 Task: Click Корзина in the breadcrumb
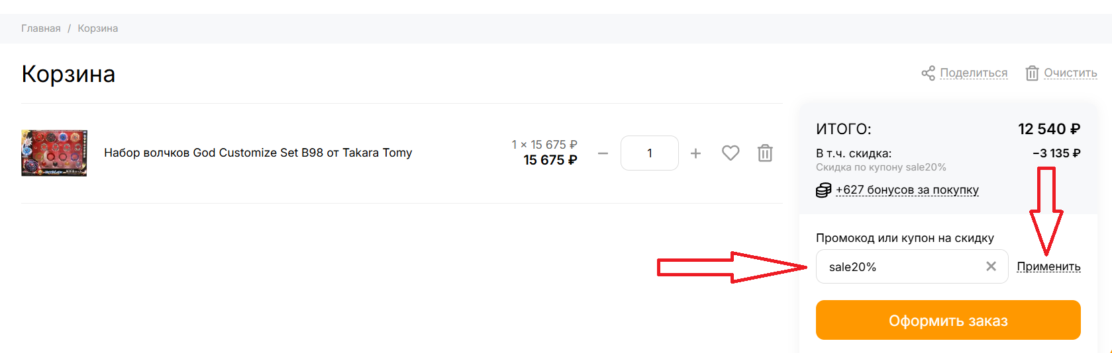coord(98,28)
